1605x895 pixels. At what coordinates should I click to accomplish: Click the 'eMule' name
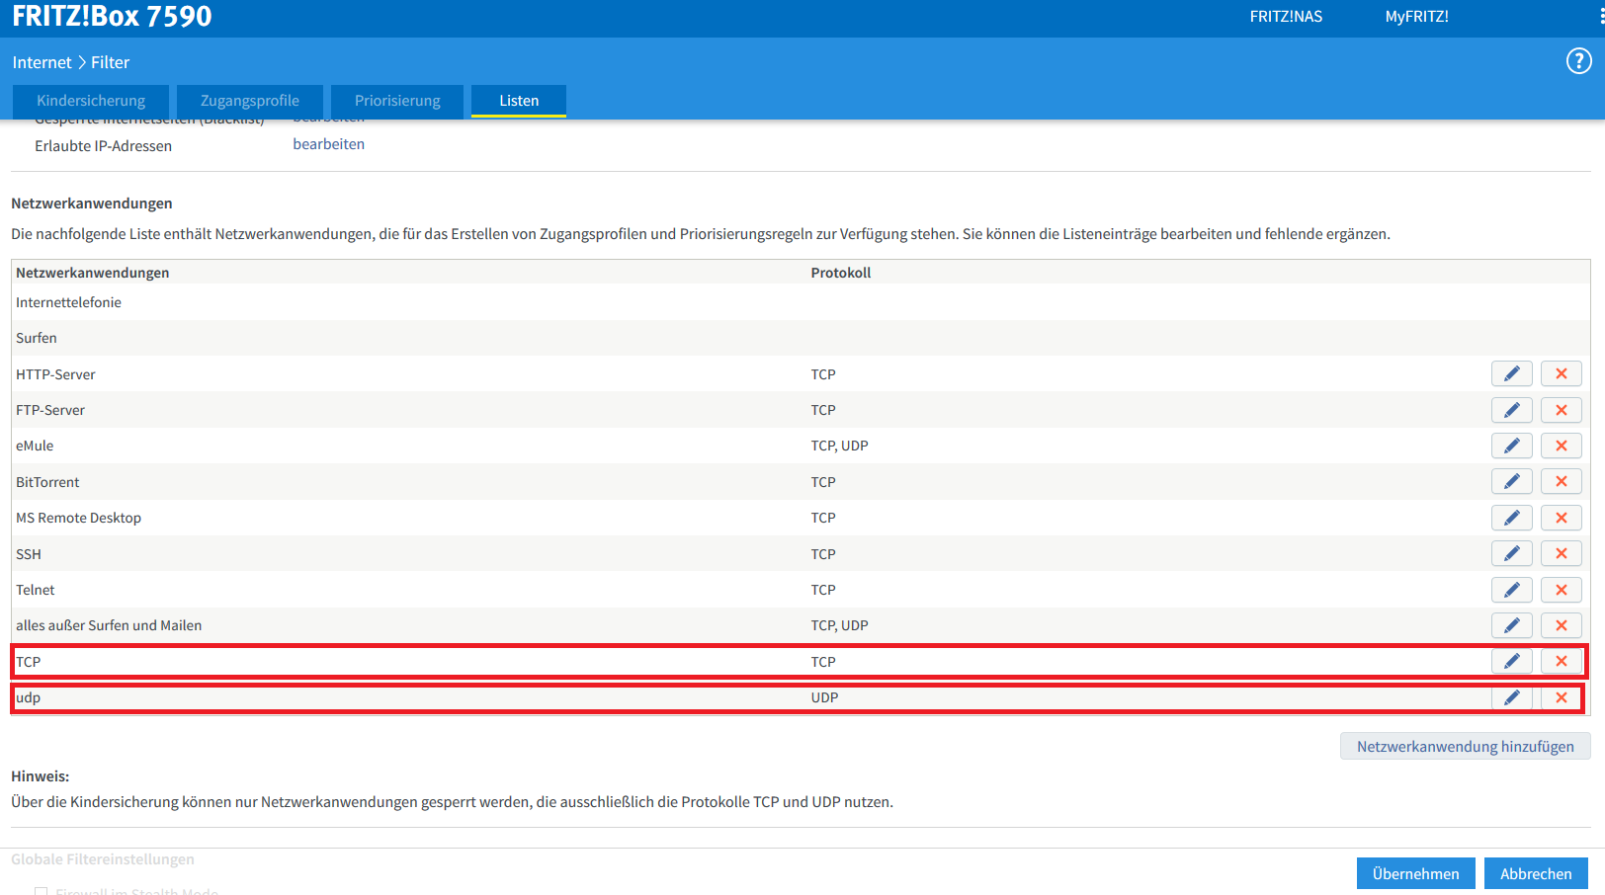(x=35, y=446)
